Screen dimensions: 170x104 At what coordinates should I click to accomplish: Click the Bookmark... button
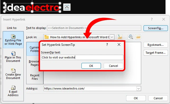click(156, 45)
